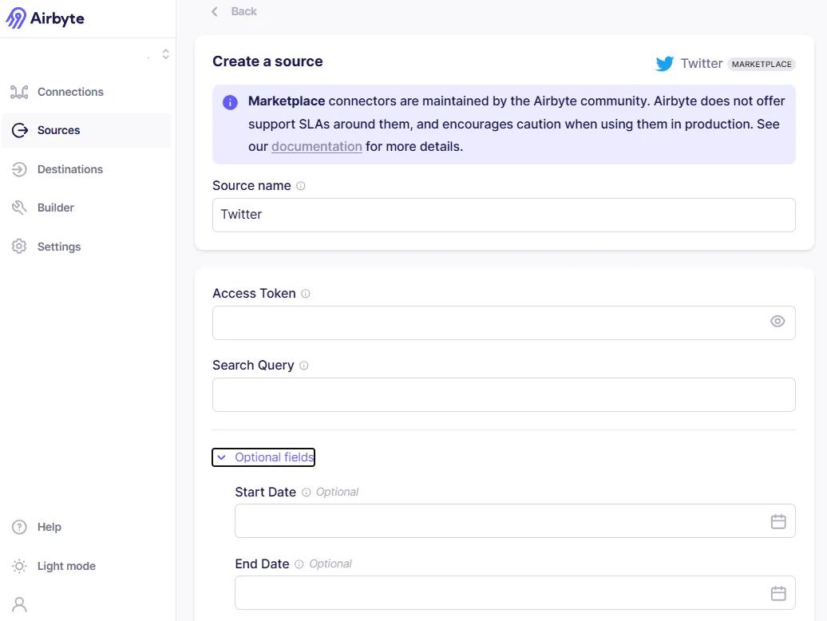This screenshot has width=827, height=621.
Task: Click the Start Date info icon
Action: [306, 492]
